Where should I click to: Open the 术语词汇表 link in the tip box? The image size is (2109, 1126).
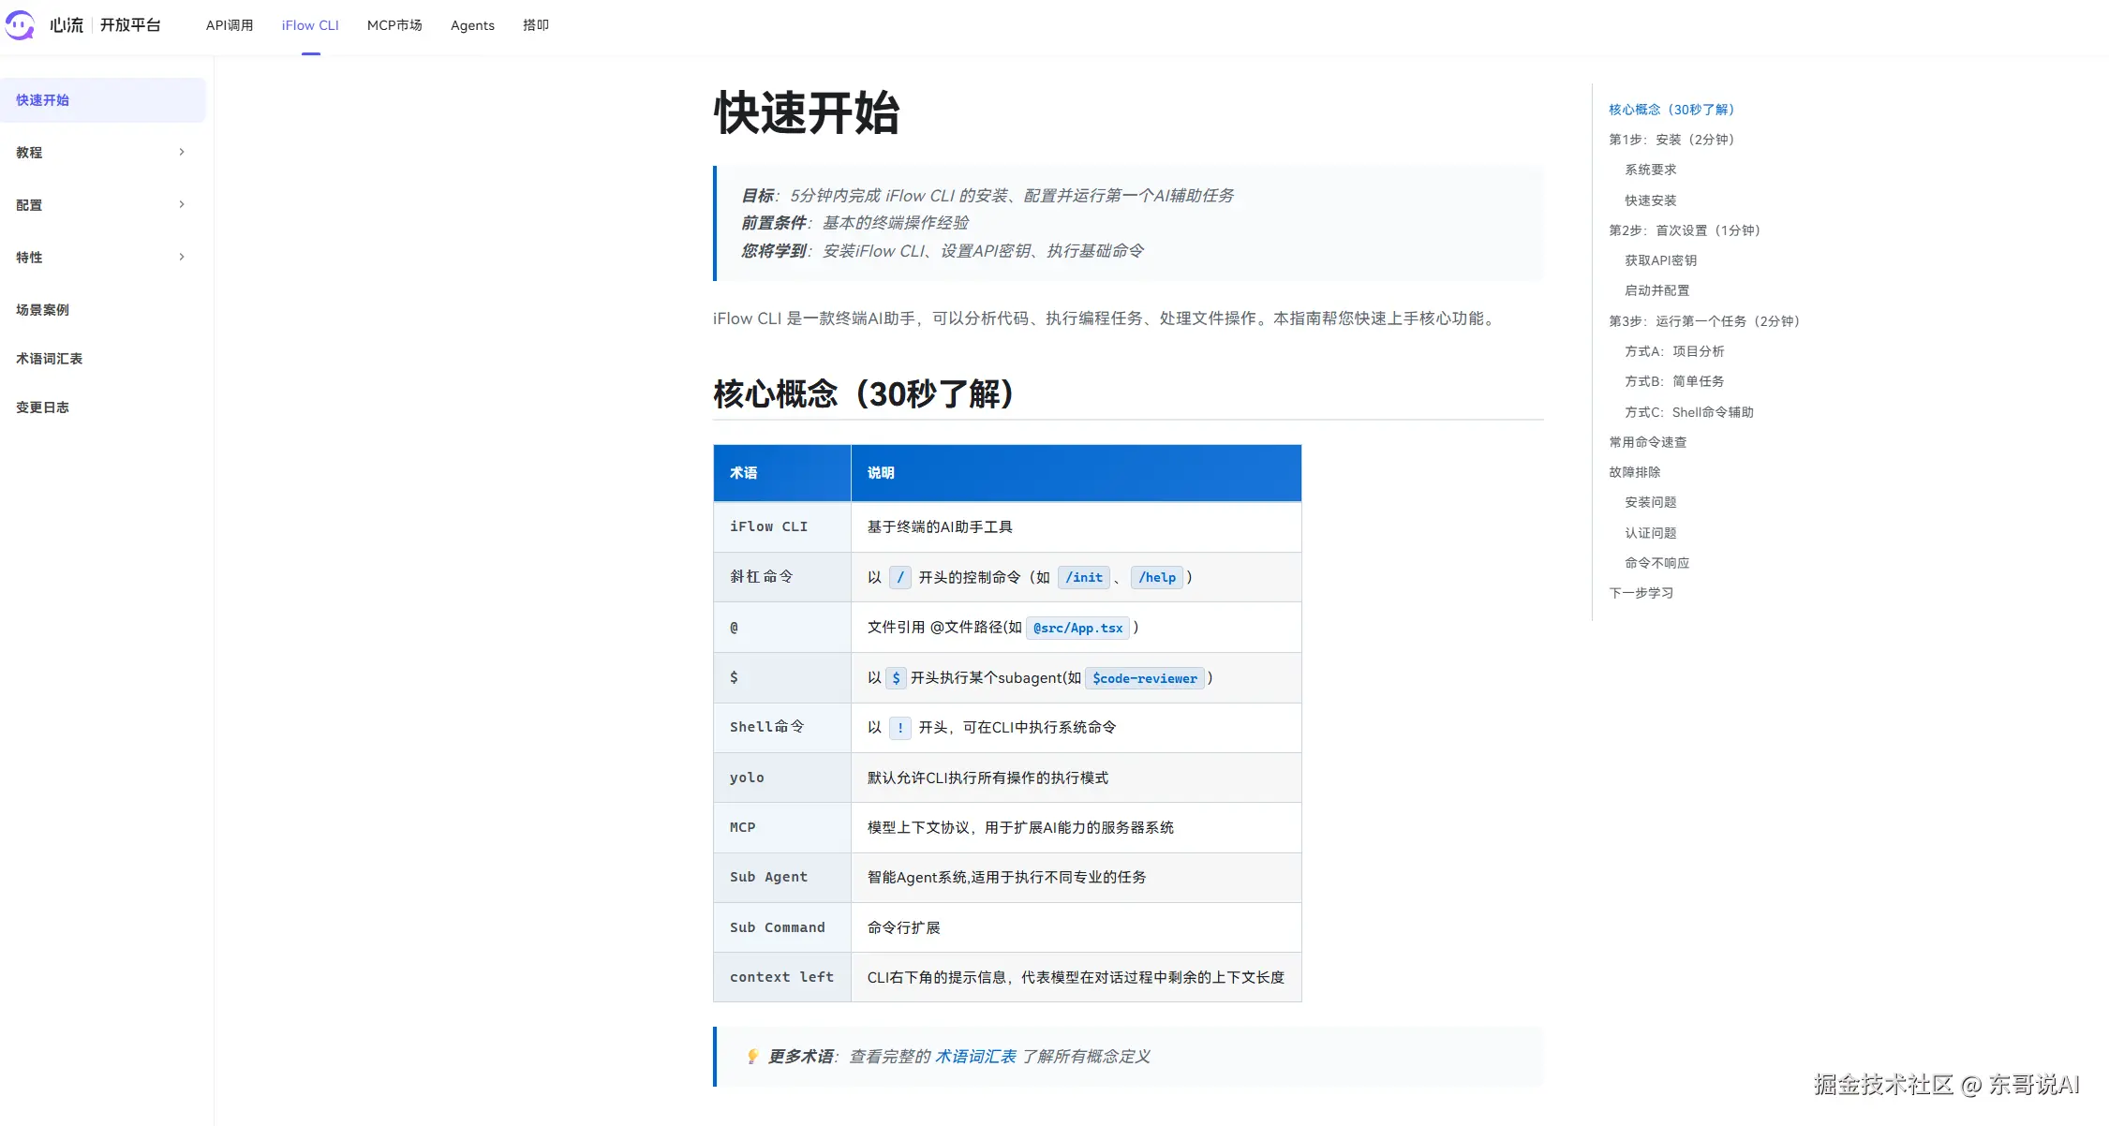point(975,1056)
